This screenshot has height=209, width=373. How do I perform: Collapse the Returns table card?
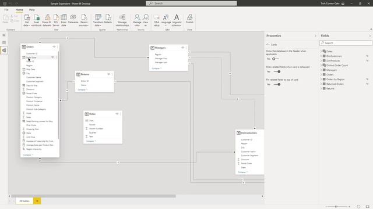point(83,90)
